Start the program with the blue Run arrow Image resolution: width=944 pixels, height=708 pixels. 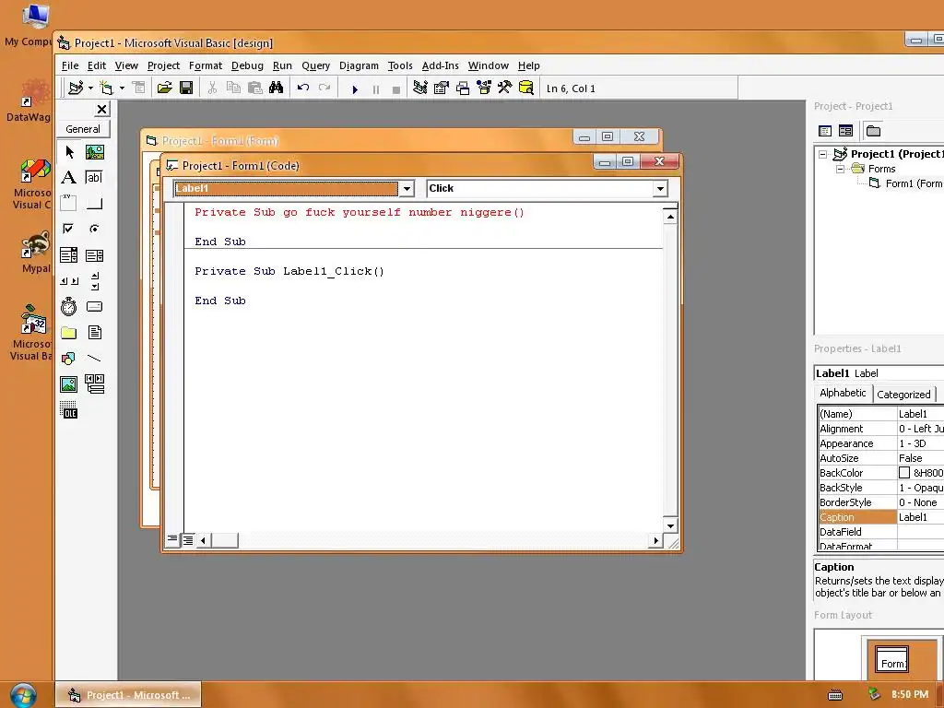pos(355,89)
